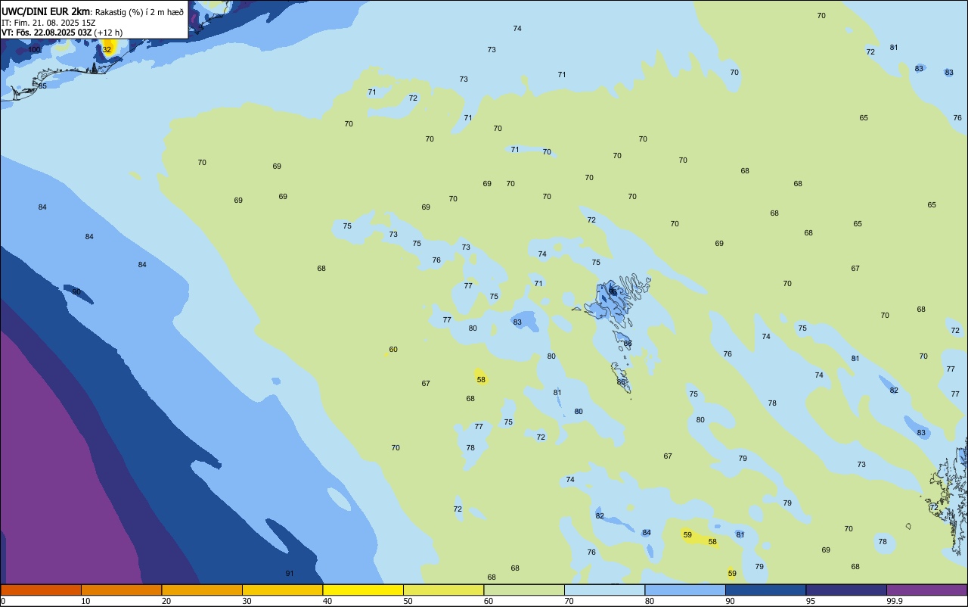Click the legend tick label '0'

point(3,601)
